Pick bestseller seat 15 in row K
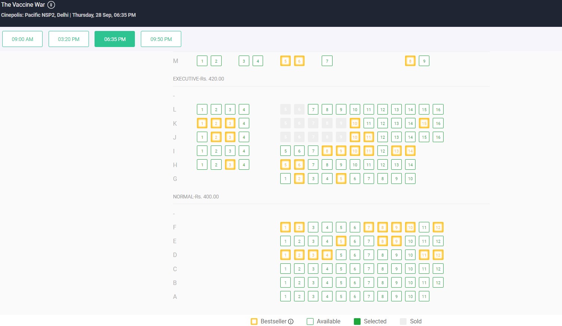Viewport: 562px width, 326px height. coord(424,123)
